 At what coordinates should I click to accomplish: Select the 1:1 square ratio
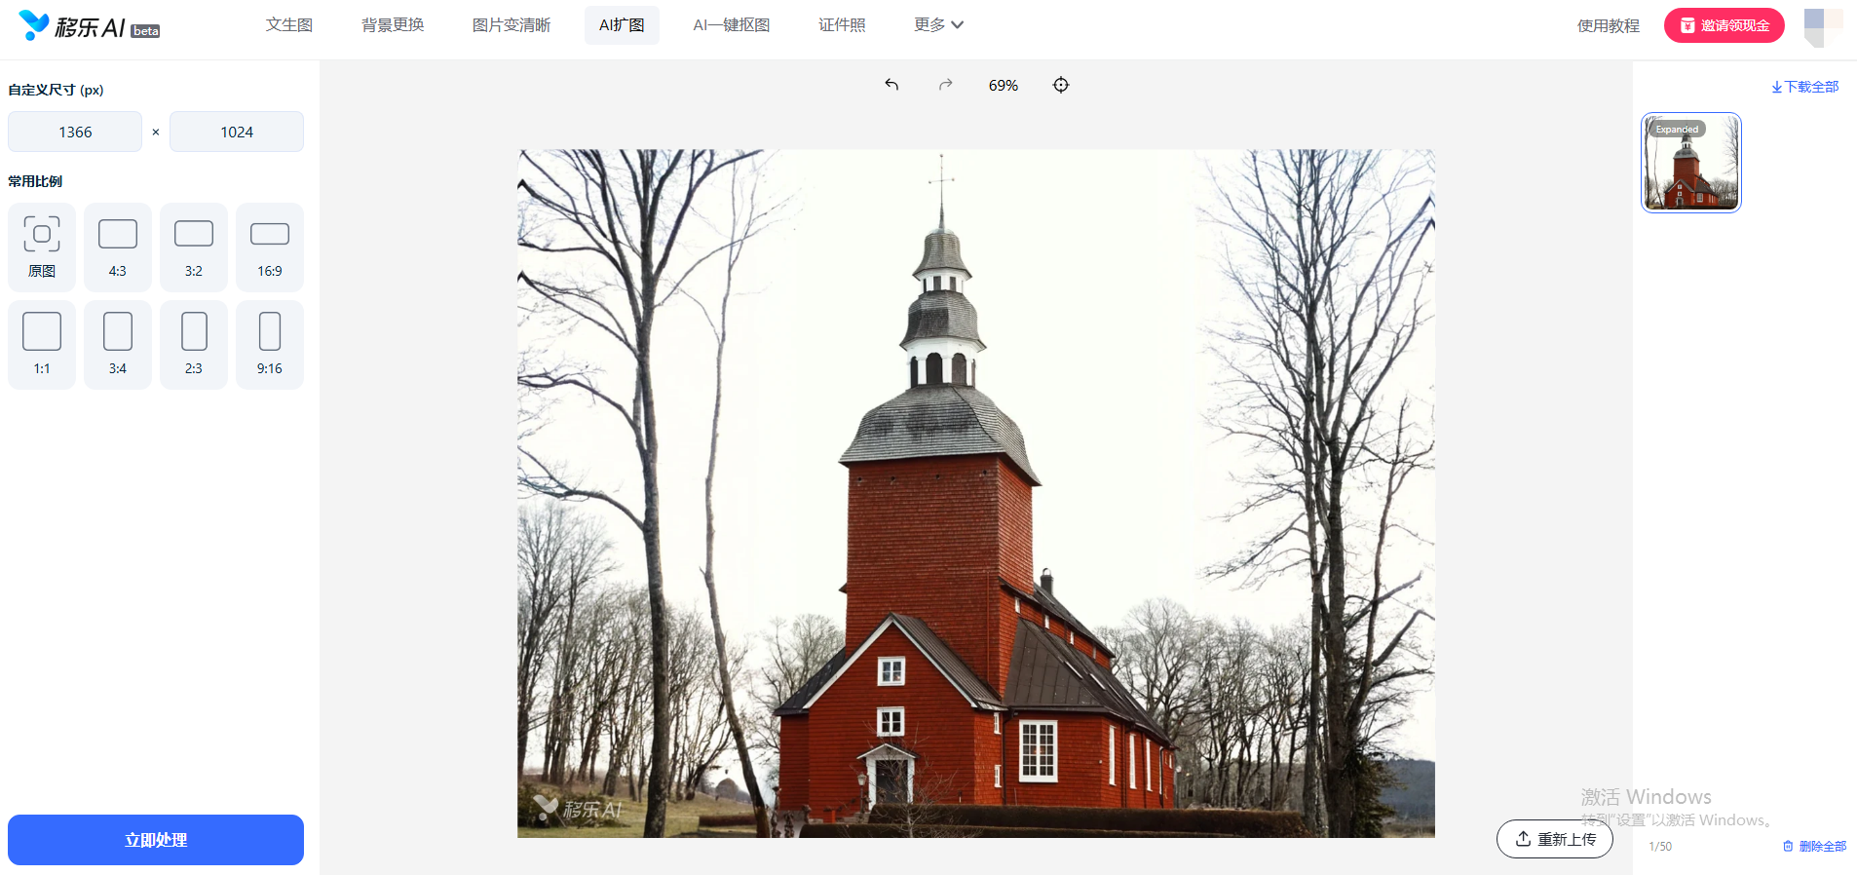pyautogui.click(x=42, y=344)
